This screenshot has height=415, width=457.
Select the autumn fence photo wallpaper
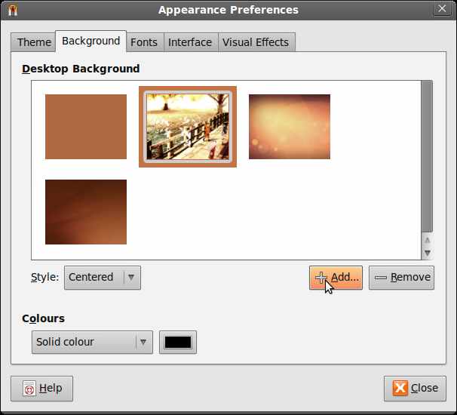coord(188,127)
